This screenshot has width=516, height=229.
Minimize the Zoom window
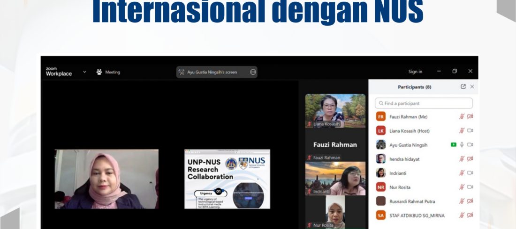[x=439, y=71]
